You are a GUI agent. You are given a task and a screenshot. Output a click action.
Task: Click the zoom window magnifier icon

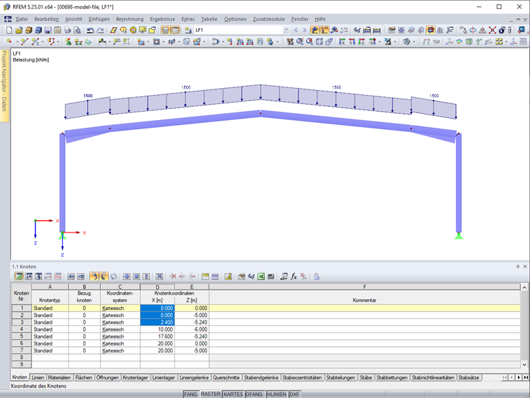[x=300, y=42]
